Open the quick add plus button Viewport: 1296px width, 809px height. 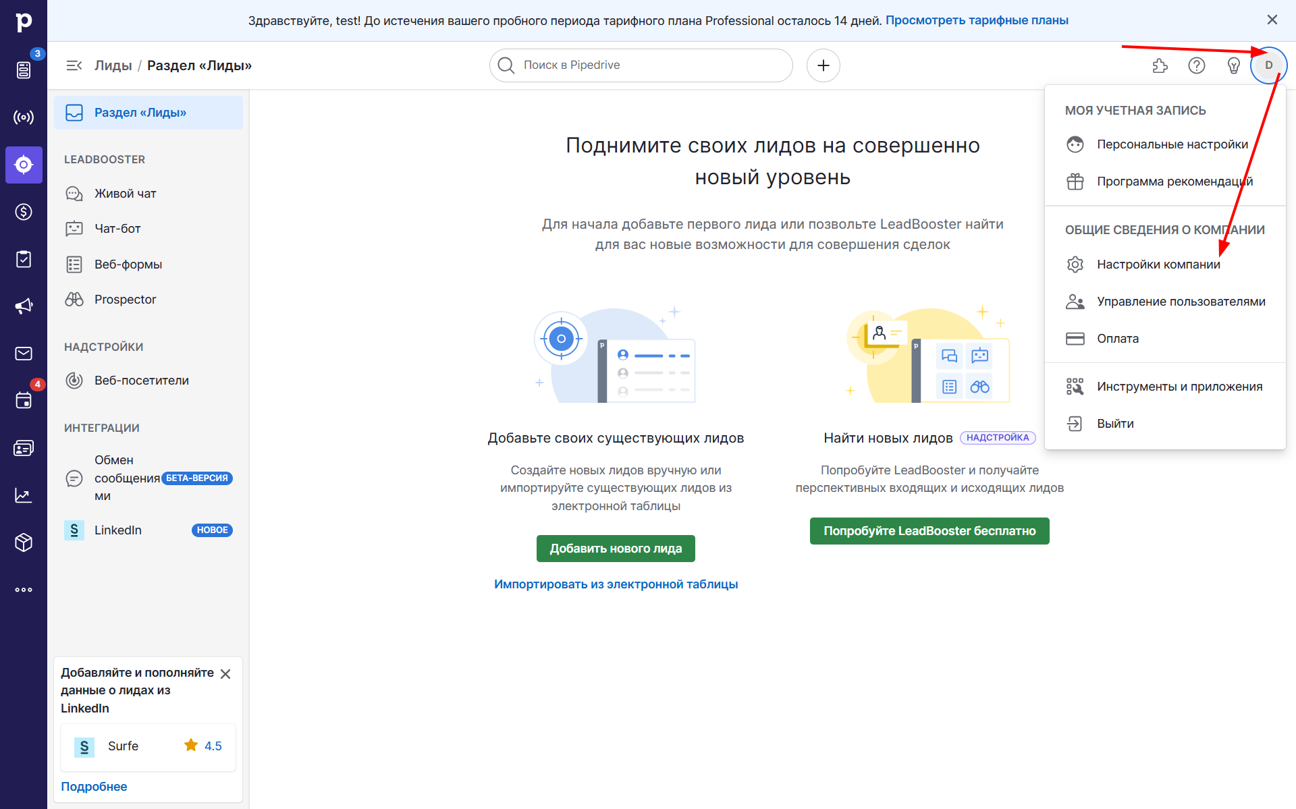[823, 65]
